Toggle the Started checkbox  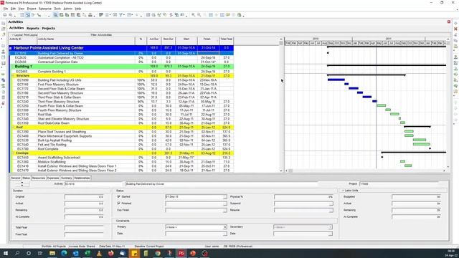point(118,196)
